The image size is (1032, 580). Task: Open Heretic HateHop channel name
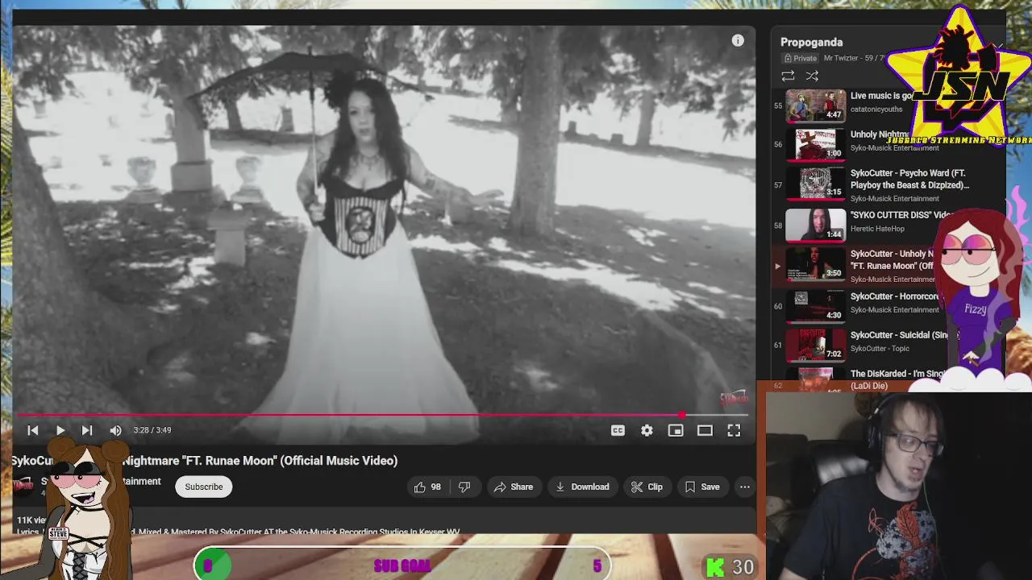point(877,229)
